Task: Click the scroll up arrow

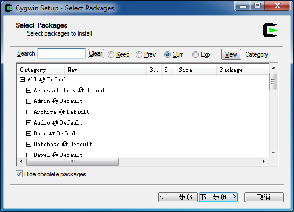Action: point(274,68)
